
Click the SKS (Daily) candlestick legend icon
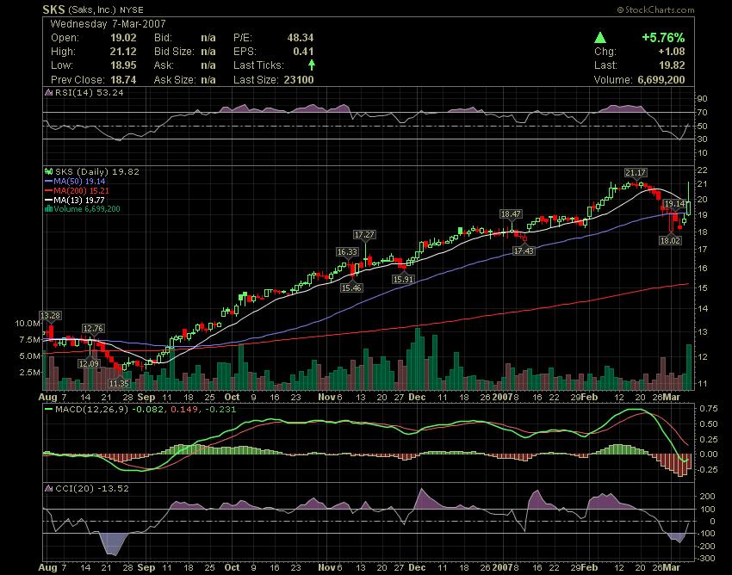pos(48,171)
